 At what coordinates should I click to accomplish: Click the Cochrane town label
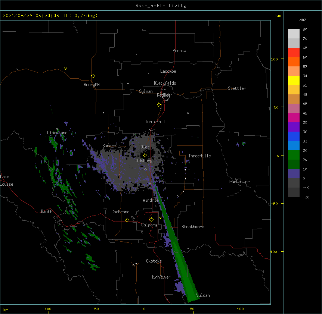click(120, 212)
